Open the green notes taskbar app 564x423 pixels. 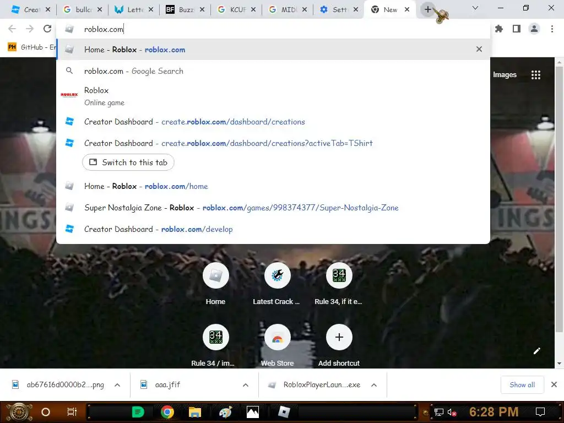pyautogui.click(x=138, y=412)
